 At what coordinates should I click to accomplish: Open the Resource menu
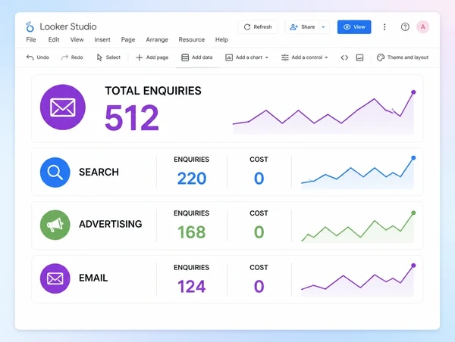point(192,39)
